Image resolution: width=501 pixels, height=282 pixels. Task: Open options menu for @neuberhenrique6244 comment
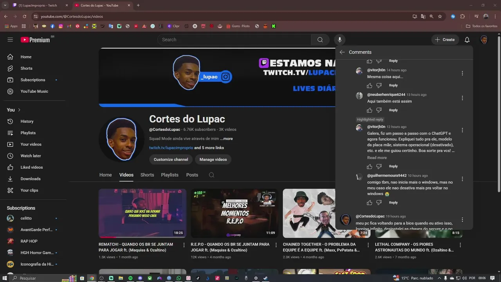[x=462, y=98]
